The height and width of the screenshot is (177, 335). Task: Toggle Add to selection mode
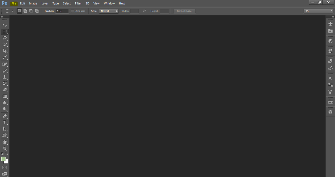25,11
